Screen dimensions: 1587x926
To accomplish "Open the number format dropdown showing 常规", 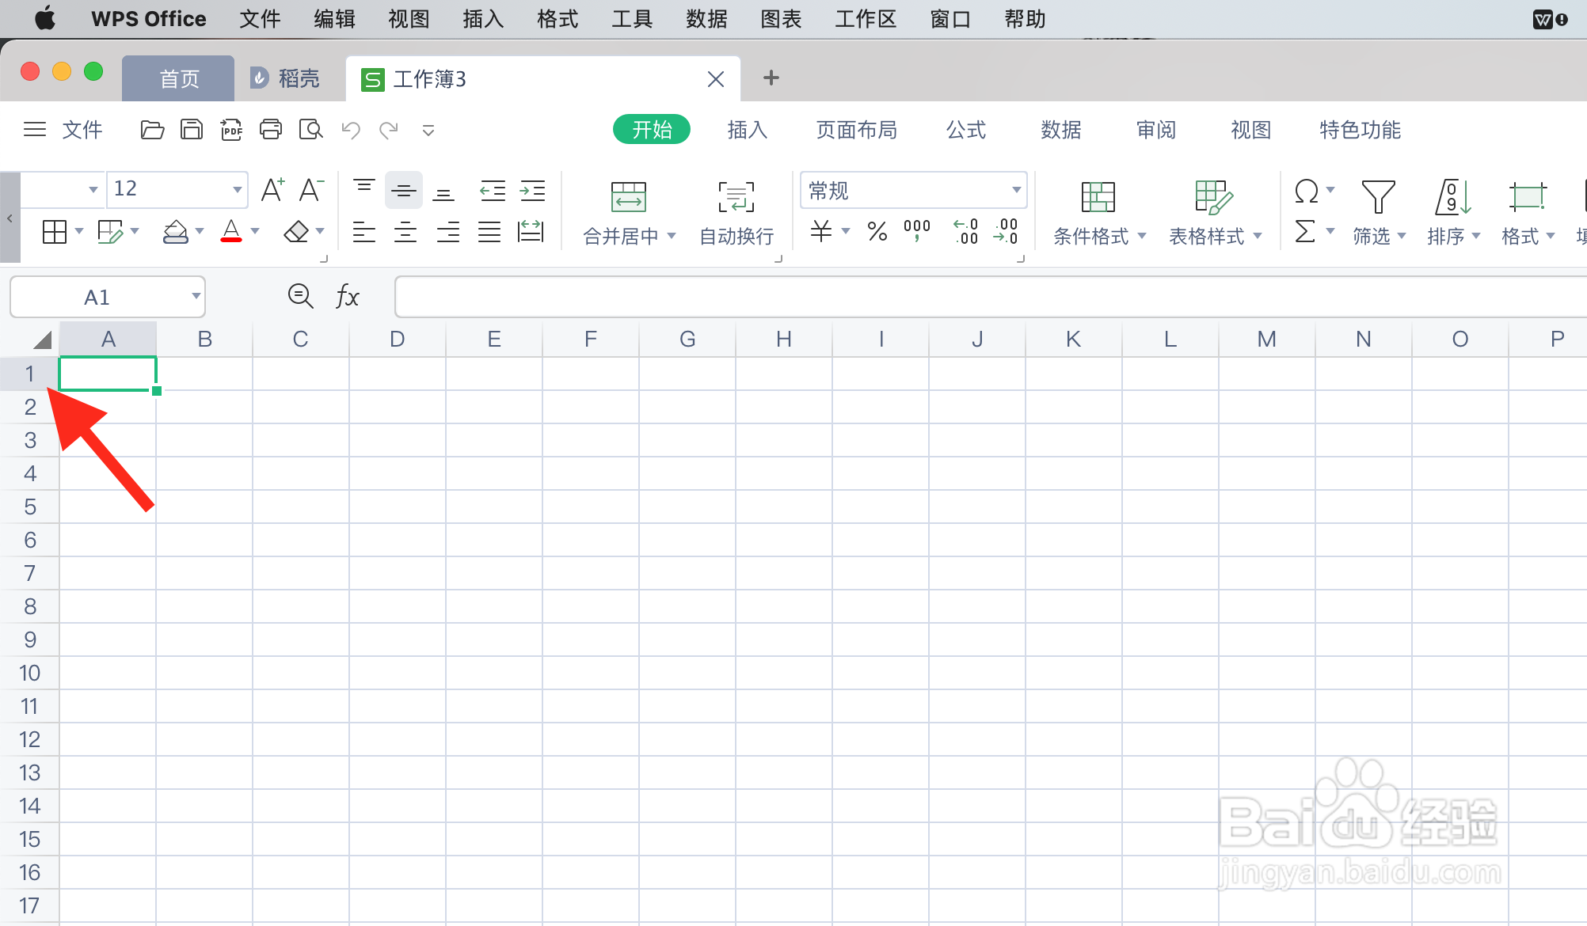I will click(x=1015, y=190).
